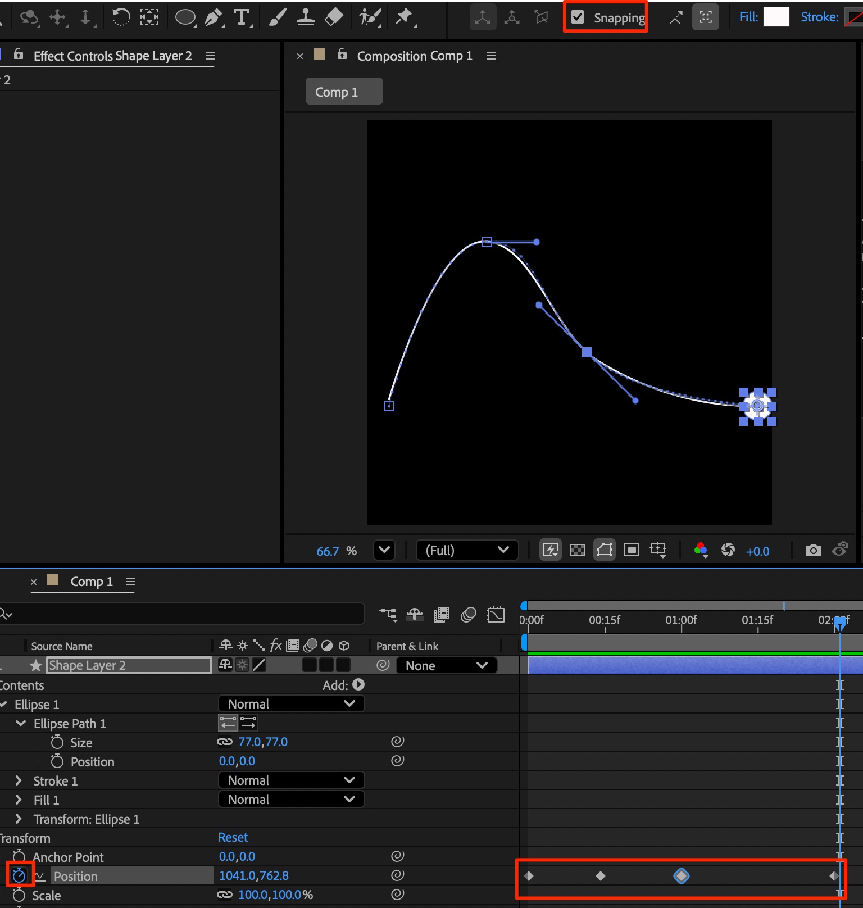Uncheck the Snapping checkbox
863x908 pixels.
(x=578, y=17)
